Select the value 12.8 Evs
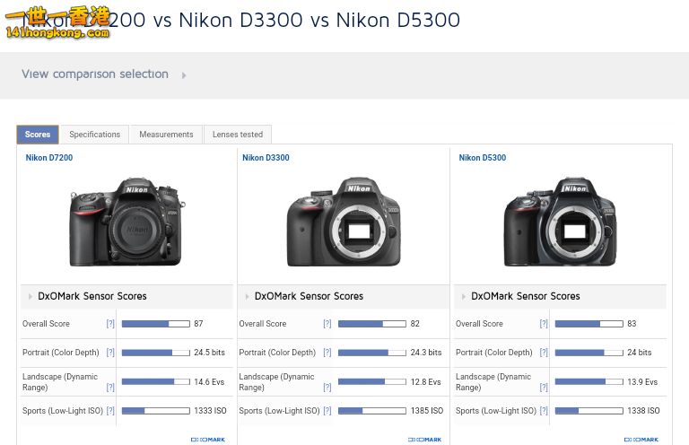This screenshot has width=689, height=445. [x=425, y=381]
